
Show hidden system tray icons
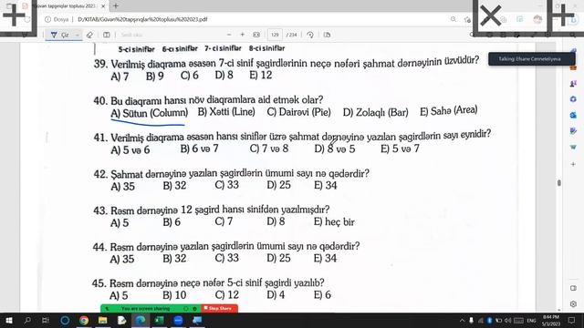click(463, 321)
